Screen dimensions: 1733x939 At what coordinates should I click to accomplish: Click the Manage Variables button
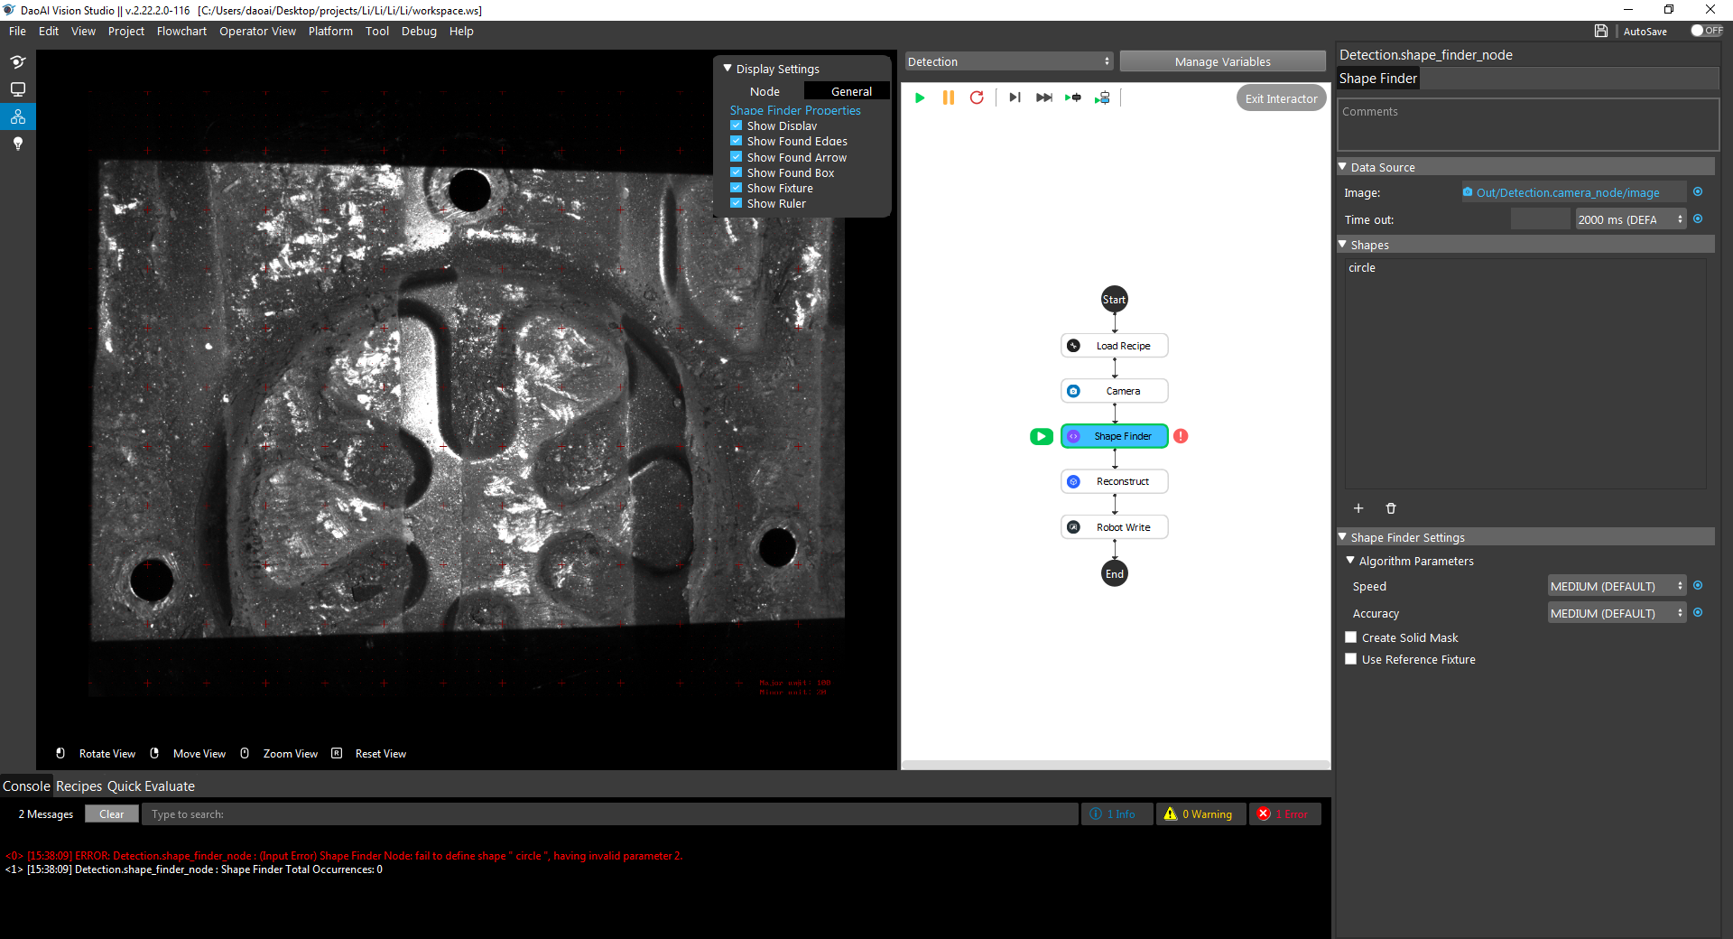tap(1223, 61)
